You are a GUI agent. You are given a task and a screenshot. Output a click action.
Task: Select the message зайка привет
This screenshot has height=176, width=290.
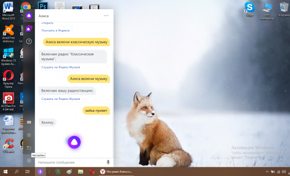[96, 111]
